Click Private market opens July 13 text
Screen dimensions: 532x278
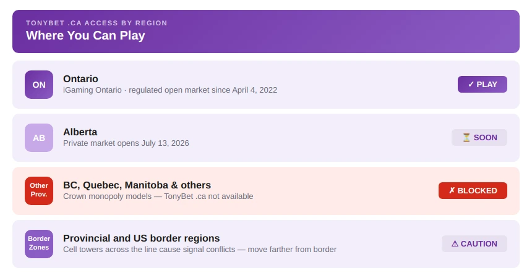(126, 143)
